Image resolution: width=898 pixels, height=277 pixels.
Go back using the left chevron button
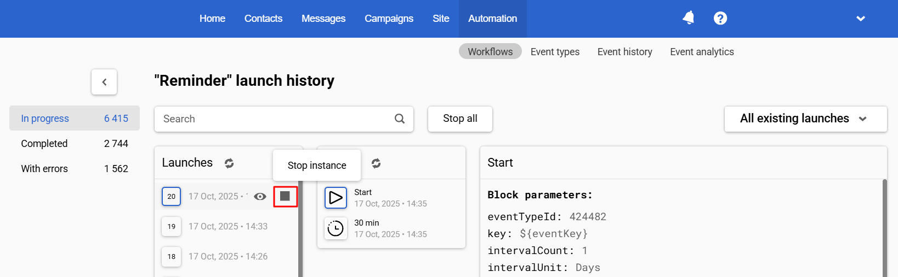[x=104, y=82]
